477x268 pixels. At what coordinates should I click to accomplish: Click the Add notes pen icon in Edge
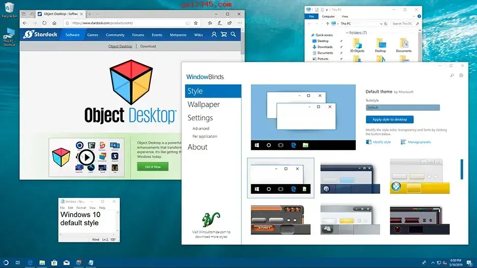click(x=220, y=23)
